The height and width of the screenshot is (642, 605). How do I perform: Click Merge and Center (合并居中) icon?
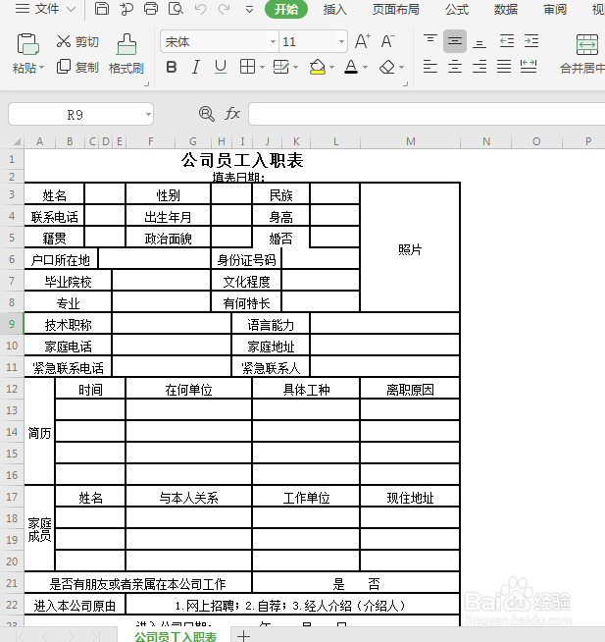tap(587, 44)
